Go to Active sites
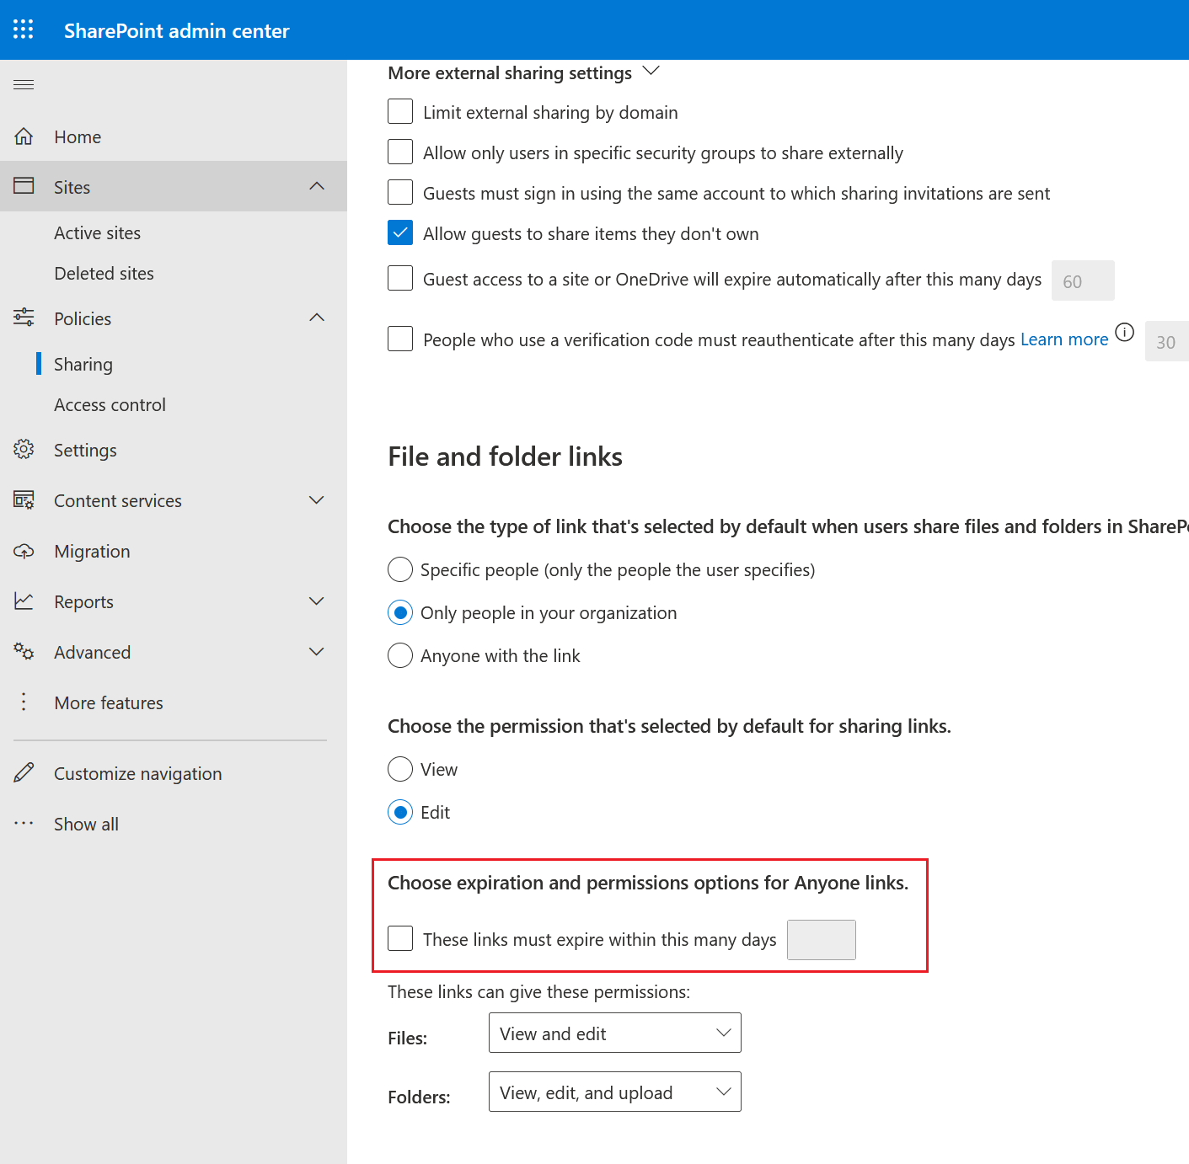This screenshot has width=1189, height=1164. click(x=98, y=233)
